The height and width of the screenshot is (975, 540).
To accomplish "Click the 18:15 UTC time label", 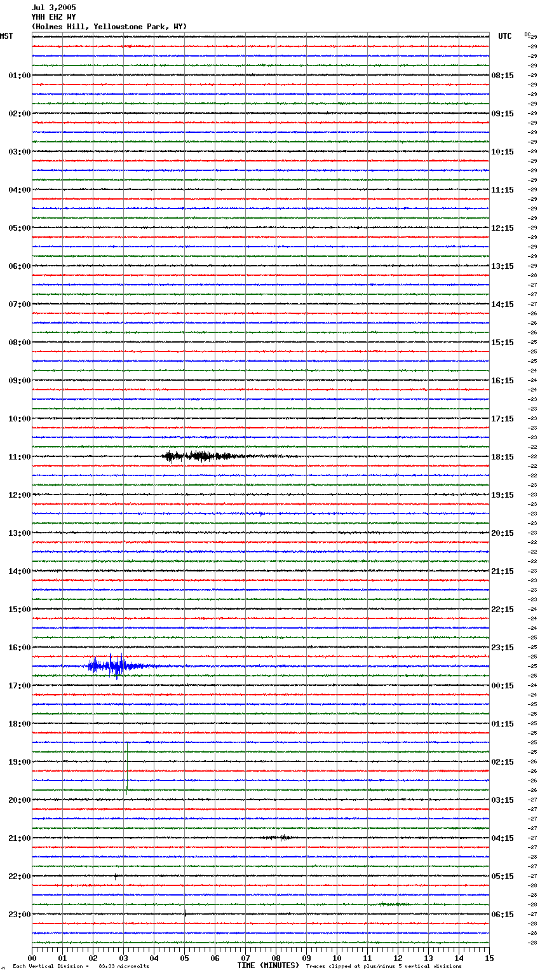I will point(503,457).
